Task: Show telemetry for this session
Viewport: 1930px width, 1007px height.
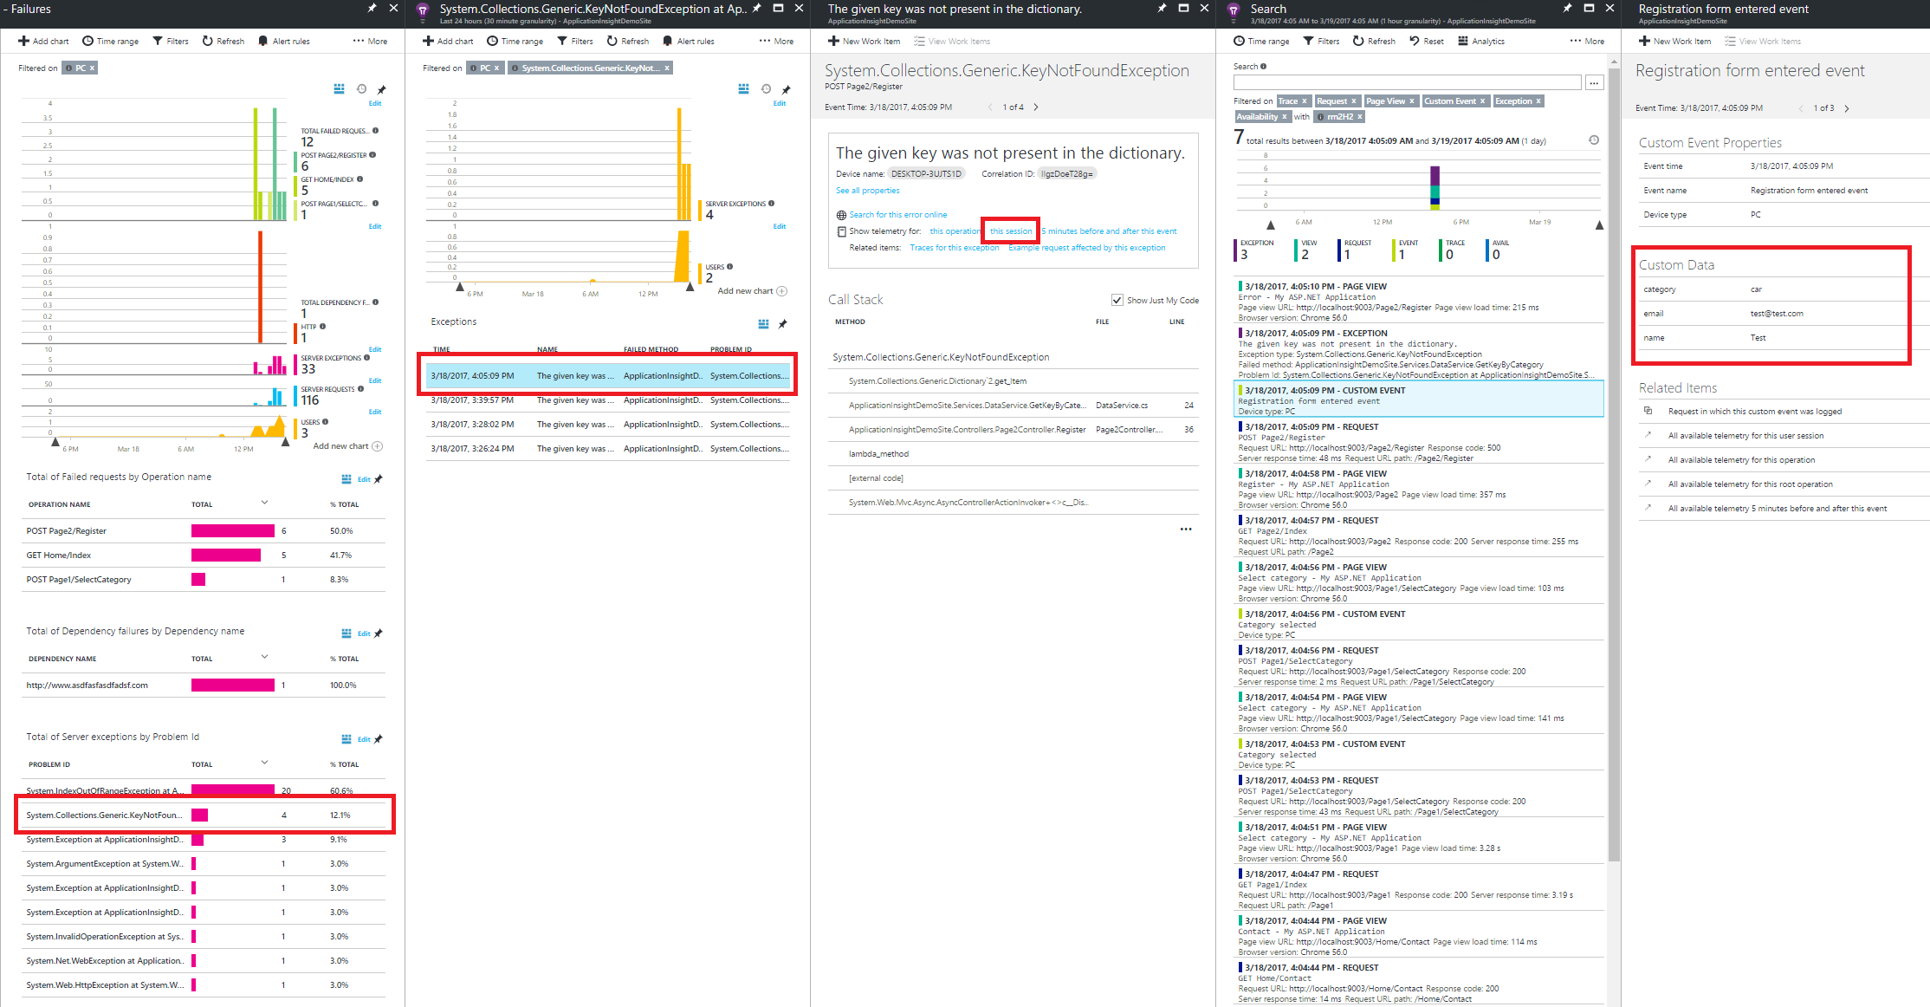Action: [x=1011, y=231]
